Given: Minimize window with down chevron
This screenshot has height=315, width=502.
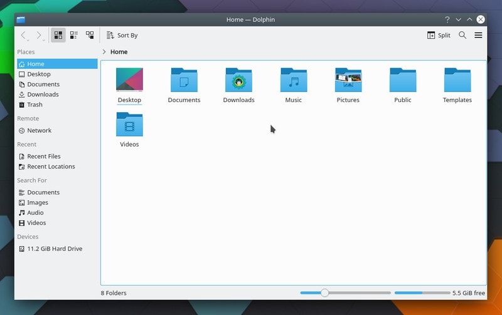Looking at the screenshot, I should 459,19.
